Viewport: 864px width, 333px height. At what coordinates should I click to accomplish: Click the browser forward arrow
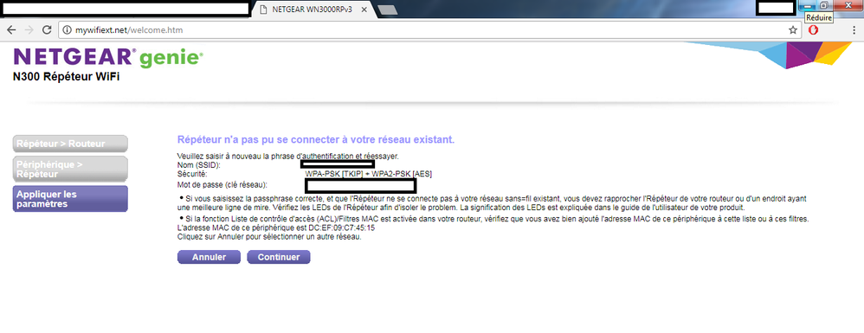click(x=29, y=29)
